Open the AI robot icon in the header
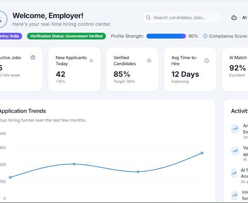This screenshot has height=203, width=248. [x=234, y=18]
